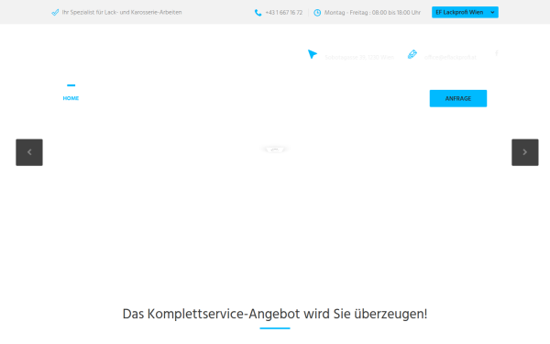
Task: Click the checkmark icon beside the specialist tagline
Action: [55, 13]
